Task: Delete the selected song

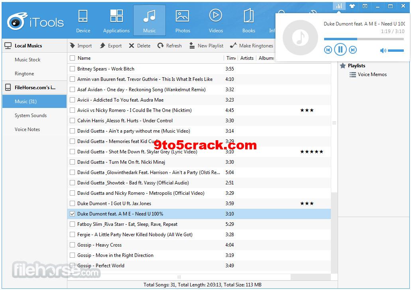Action: point(140,45)
